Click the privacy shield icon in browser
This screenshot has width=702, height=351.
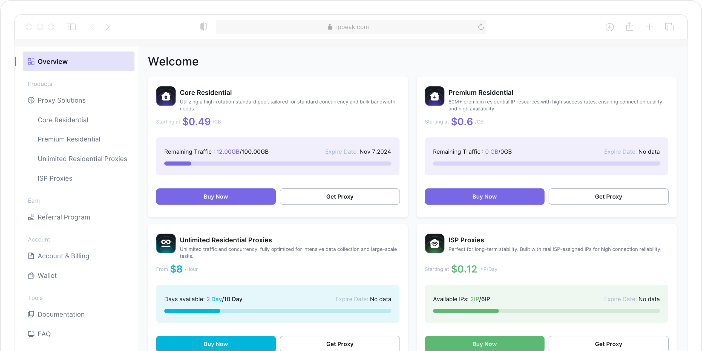[x=203, y=27]
